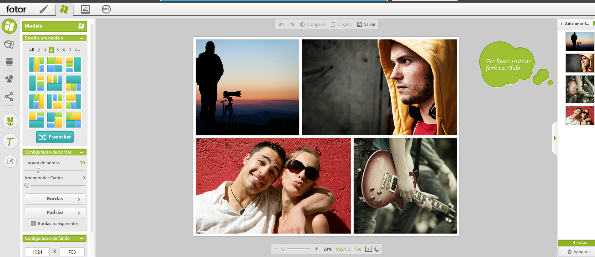Click the undo arrow icon
This screenshot has height=257, width=595.
coord(281,24)
